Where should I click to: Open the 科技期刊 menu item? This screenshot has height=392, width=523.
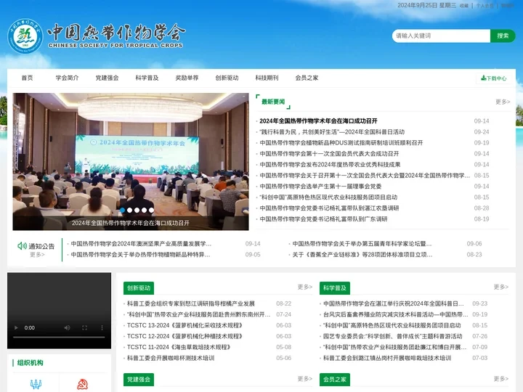click(x=267, y=78)
